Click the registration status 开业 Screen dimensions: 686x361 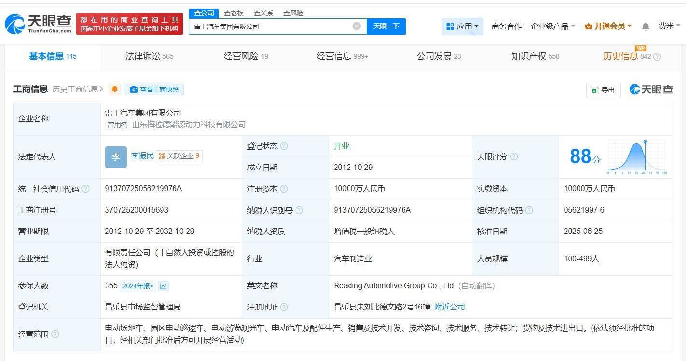coord(341,146)
